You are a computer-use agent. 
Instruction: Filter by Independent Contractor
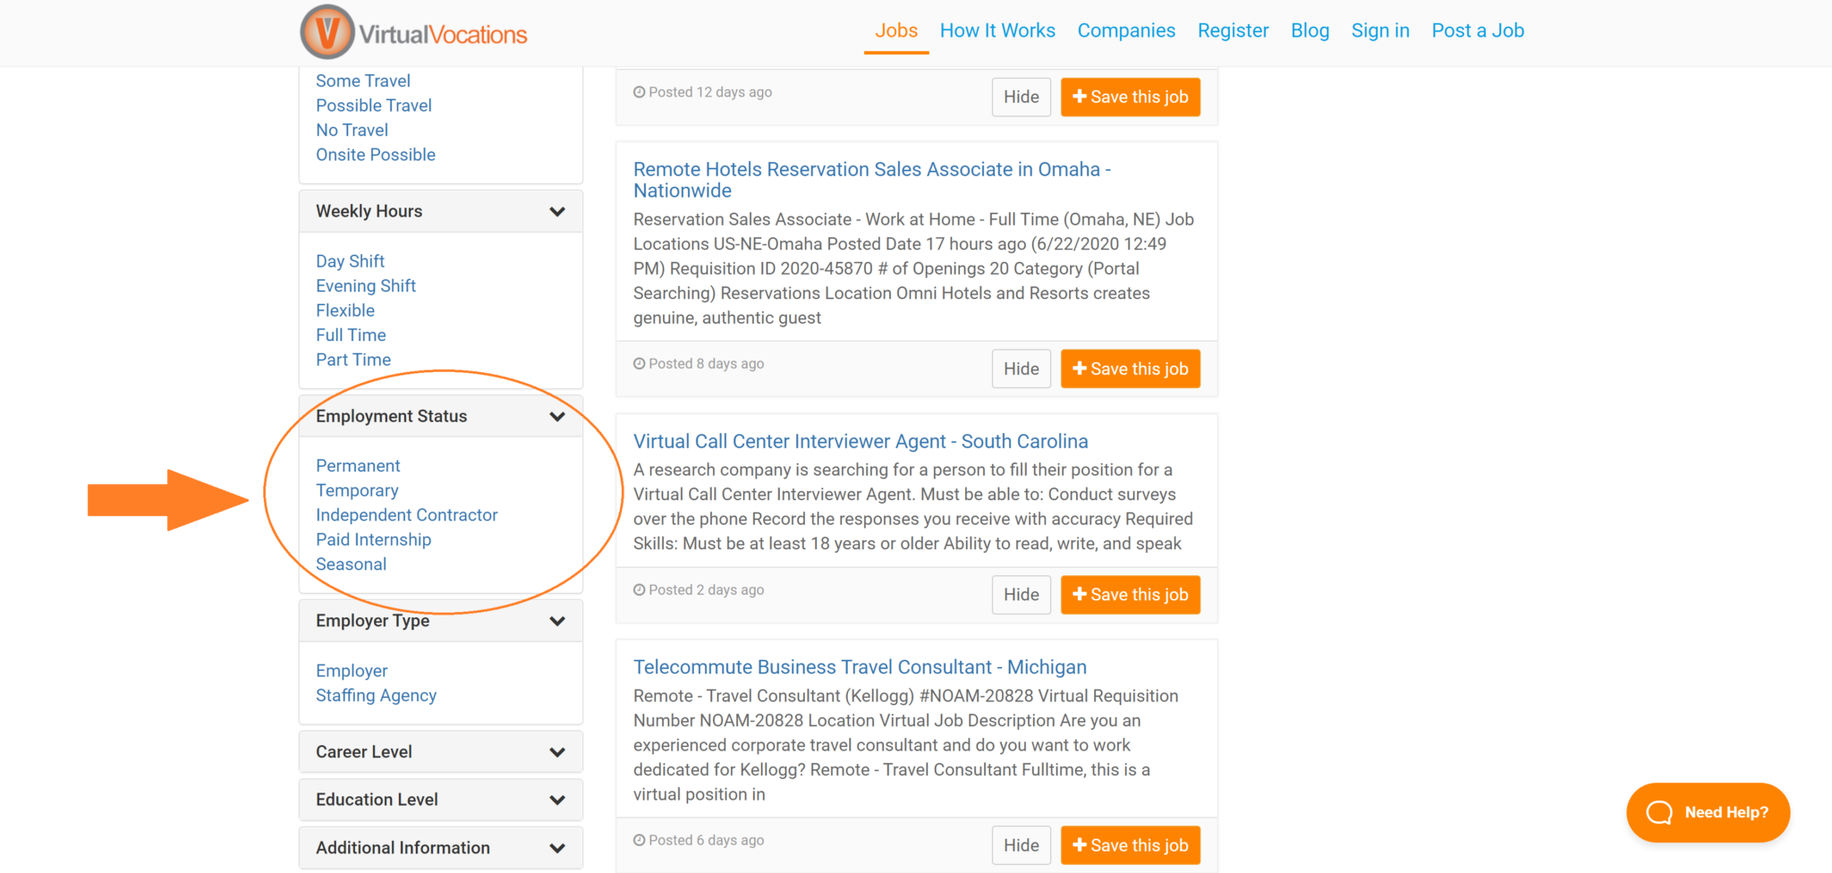[406, 515]
